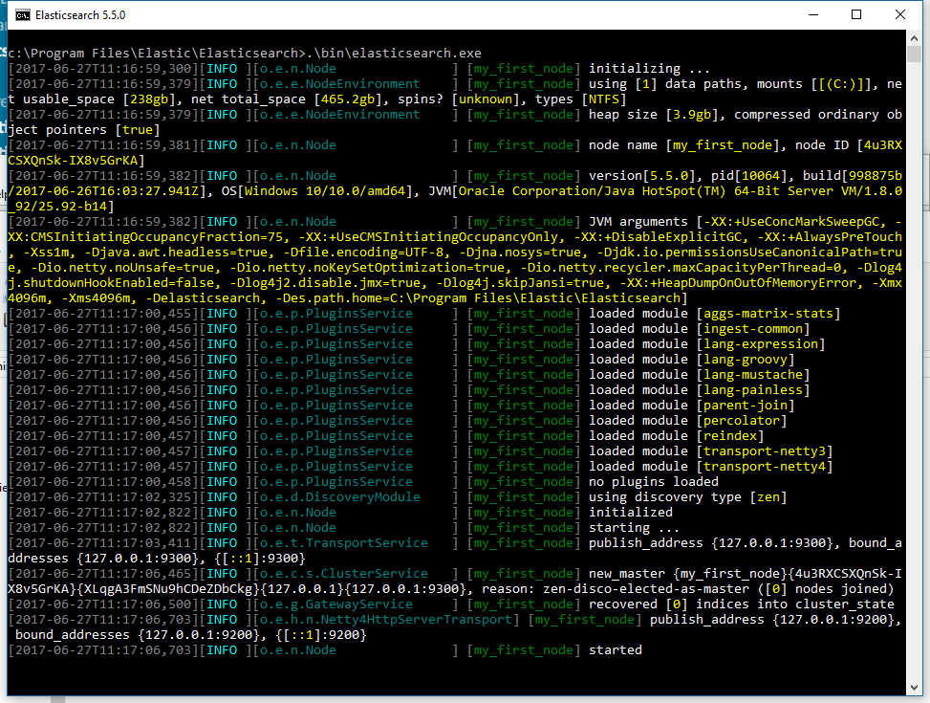930x703 pixels.
Task: Click the Maximize button
Action: (855, 14)
